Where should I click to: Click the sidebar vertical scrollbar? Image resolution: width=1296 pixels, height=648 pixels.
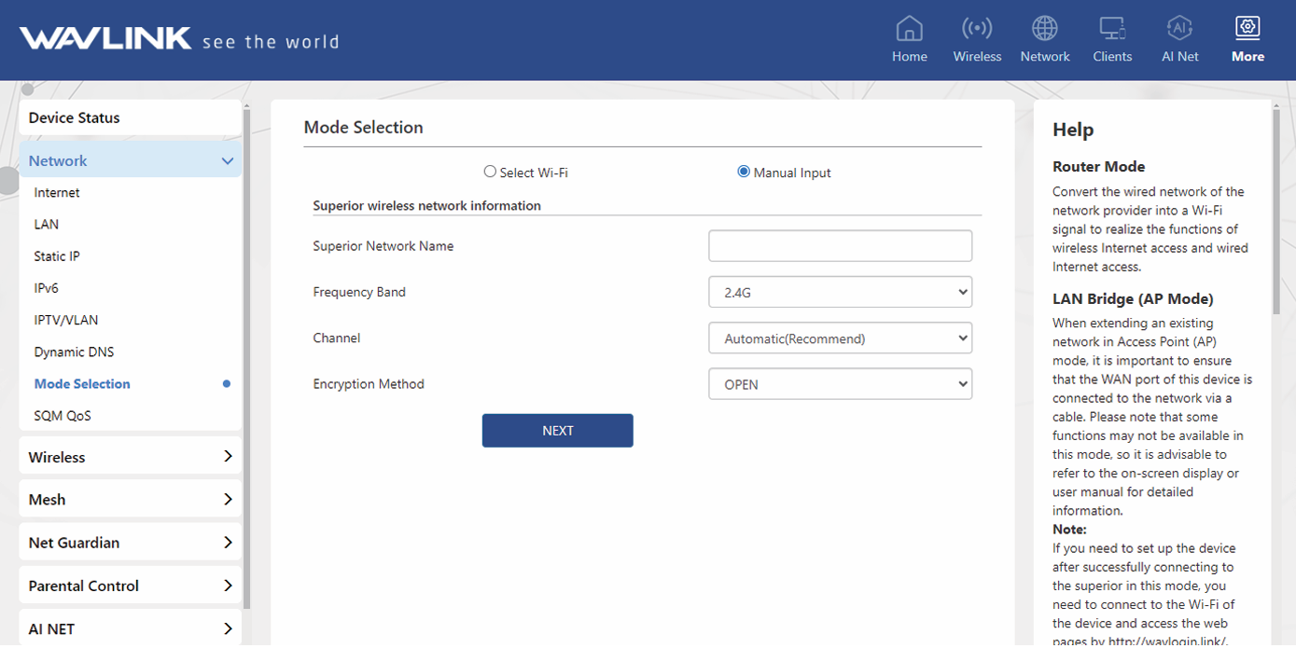(x=247, y=359)
